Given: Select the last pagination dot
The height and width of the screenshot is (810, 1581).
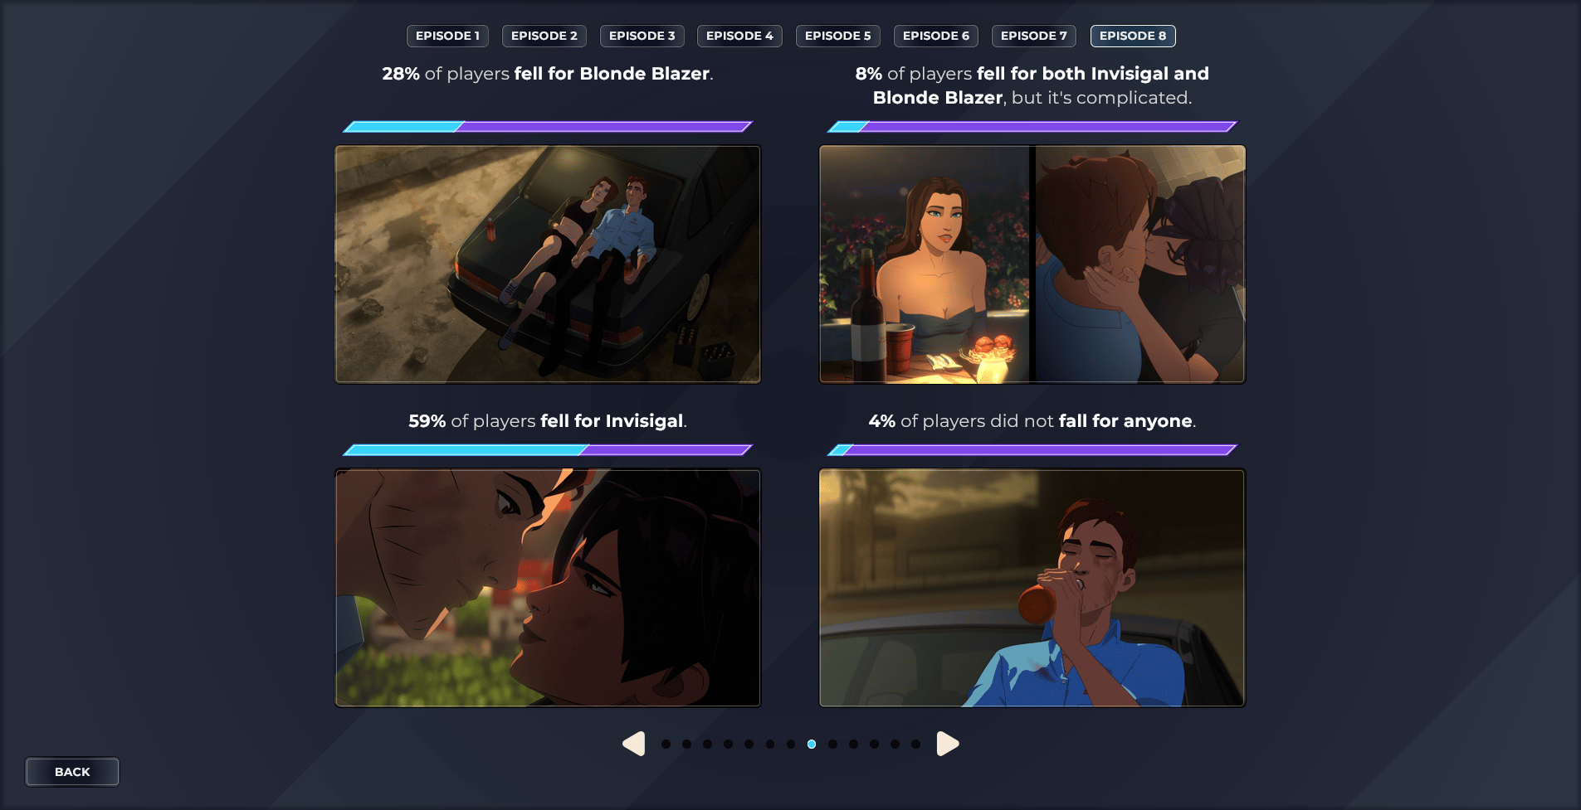Looking at the screenshot, I should pyautogui.click(x=915, y=745).
